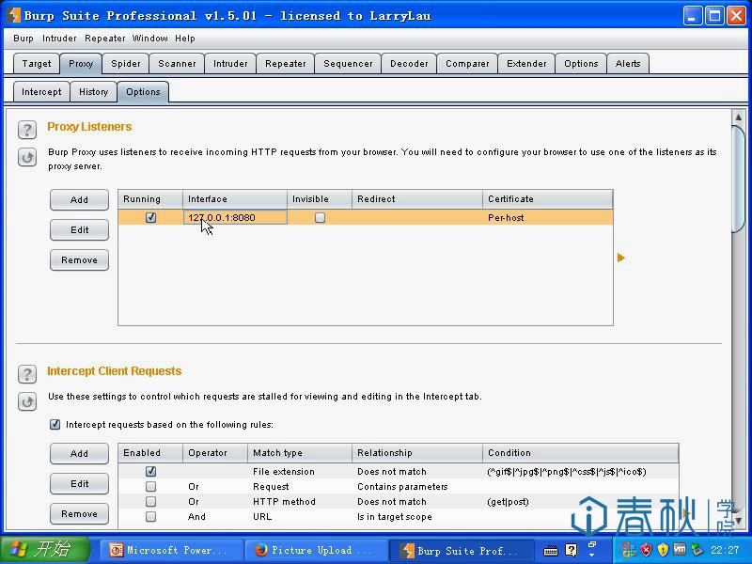Click Burp Suite Prof taskbar item
The height and width of the screenshot is (564, 752).
[461, 550]
